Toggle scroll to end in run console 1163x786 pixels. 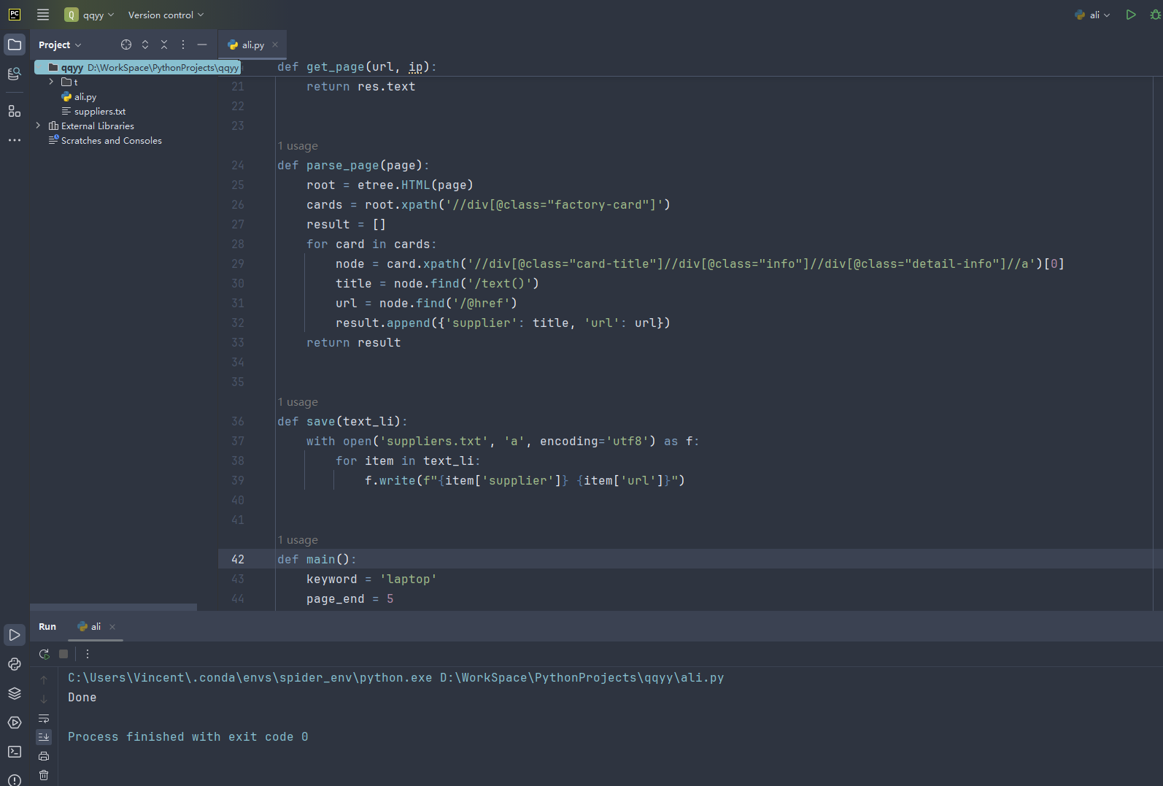click(44, 737)
